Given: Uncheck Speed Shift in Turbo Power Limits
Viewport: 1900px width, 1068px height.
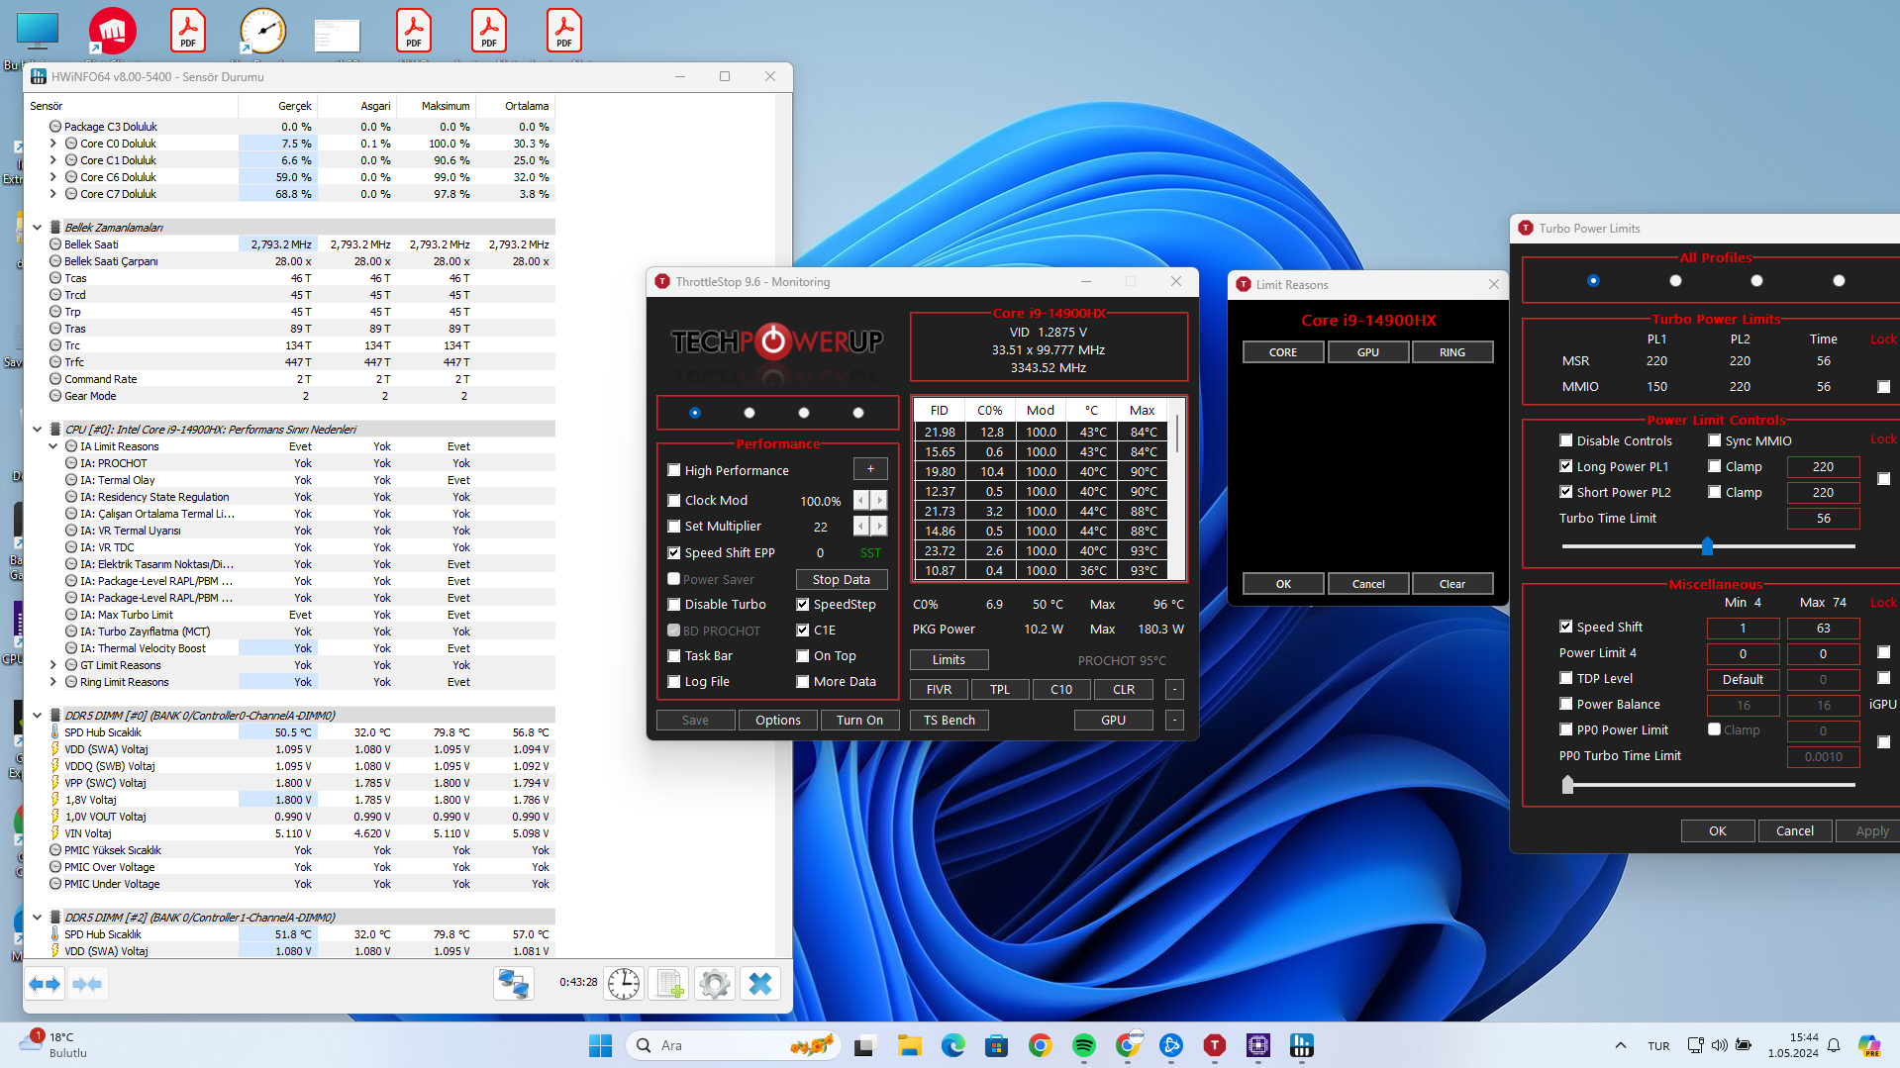Looking at the screenshot, I should coord(1565,627).
